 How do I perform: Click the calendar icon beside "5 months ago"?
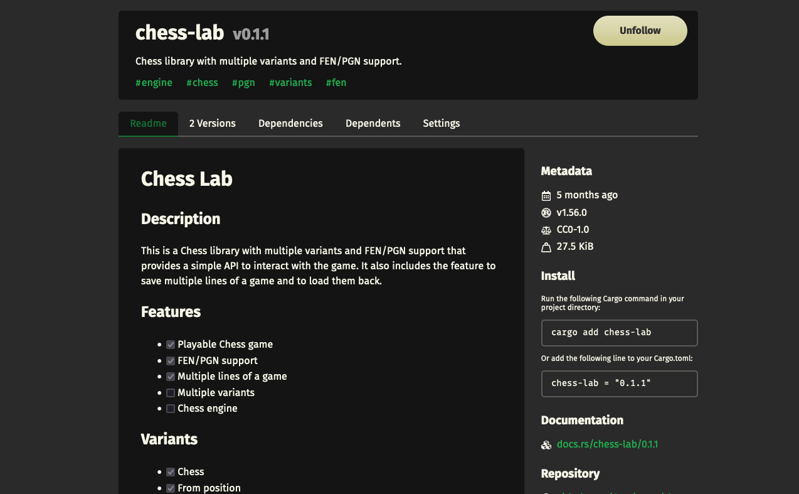546,195
